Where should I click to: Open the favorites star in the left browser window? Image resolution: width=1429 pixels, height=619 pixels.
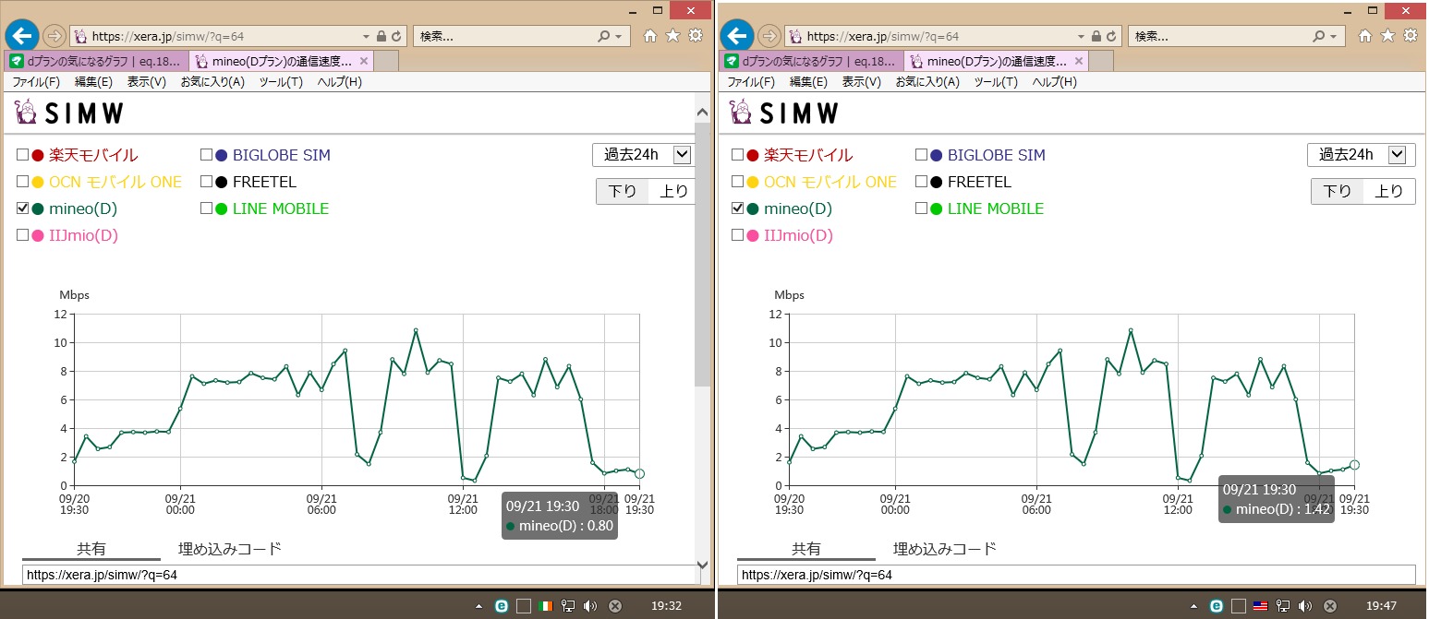point(672,36)
